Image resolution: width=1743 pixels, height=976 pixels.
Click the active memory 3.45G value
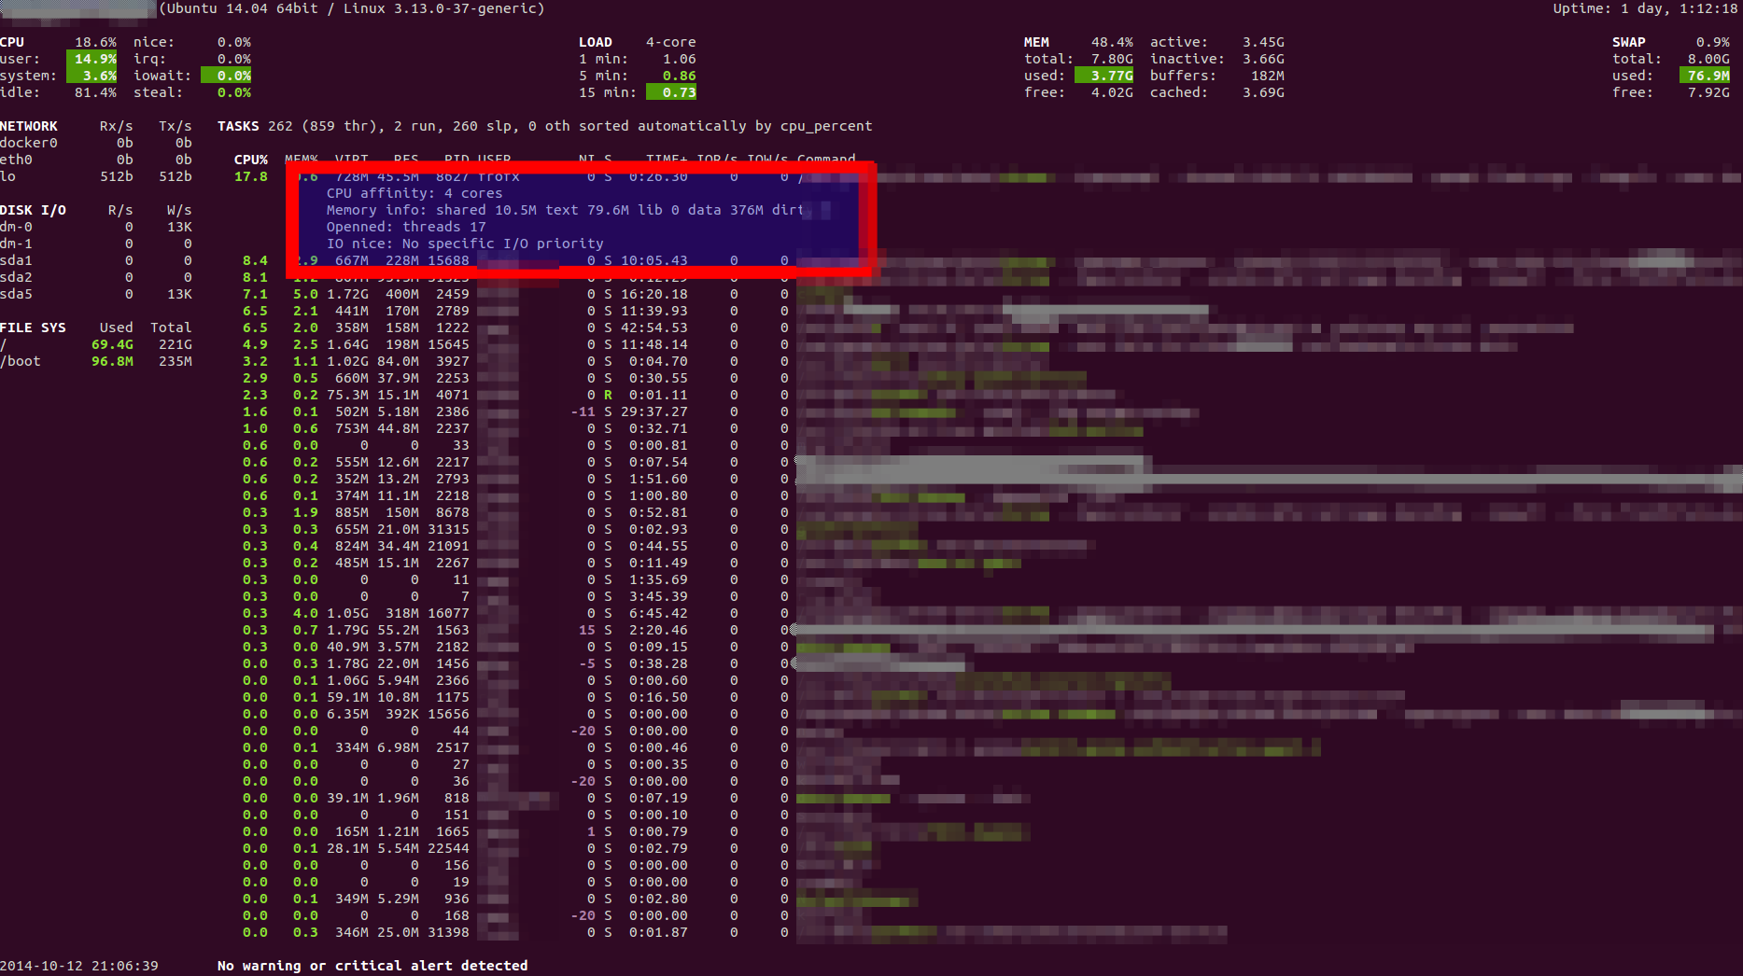pyautogui.click(x=1263, y=42)
